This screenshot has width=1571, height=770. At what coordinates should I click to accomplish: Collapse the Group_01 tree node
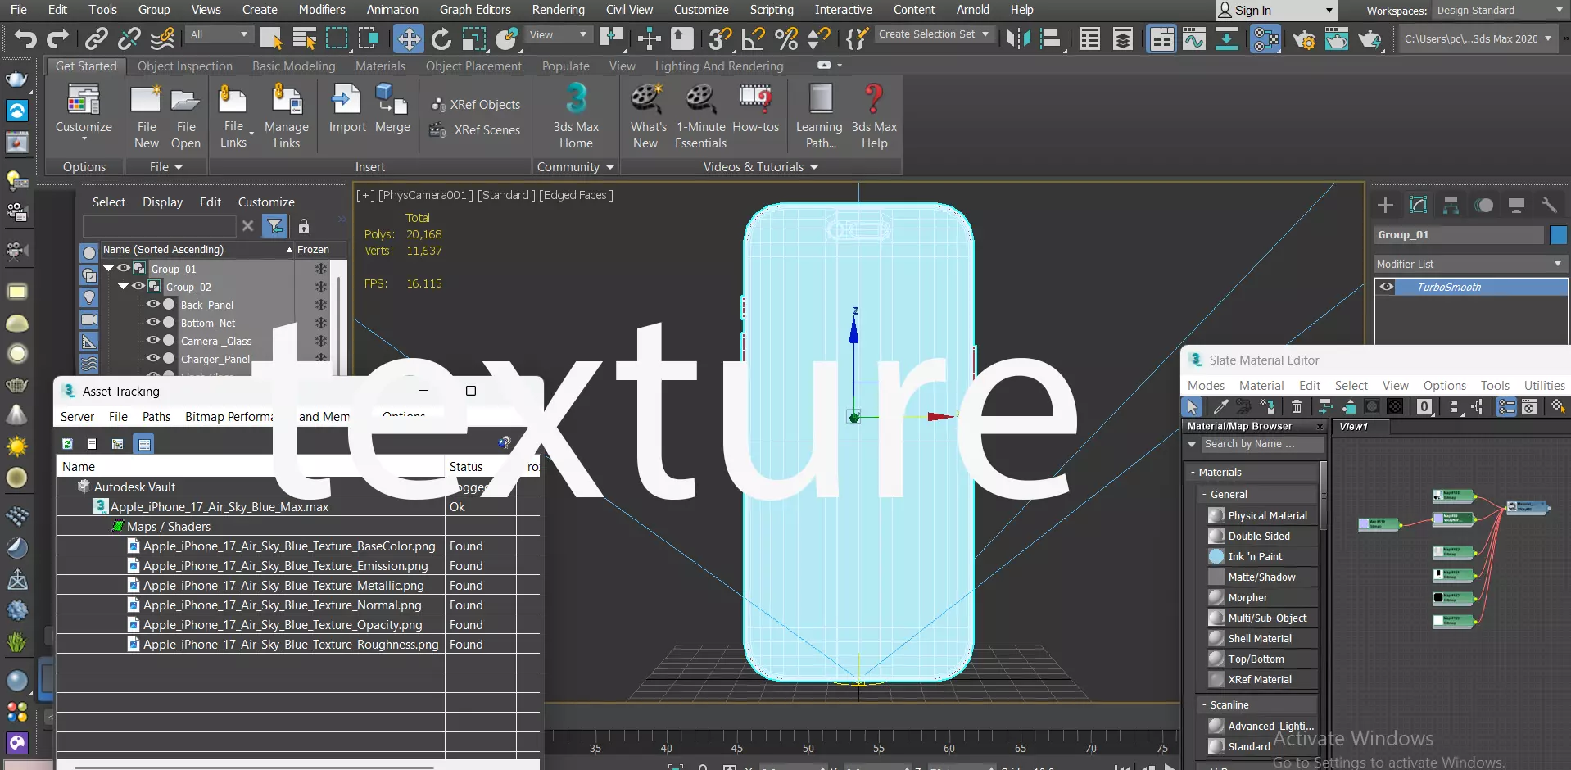point(108,268)
